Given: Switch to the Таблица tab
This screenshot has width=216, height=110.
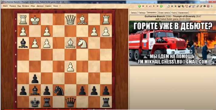Looking at the screenshot, I should tap(142, 12).
